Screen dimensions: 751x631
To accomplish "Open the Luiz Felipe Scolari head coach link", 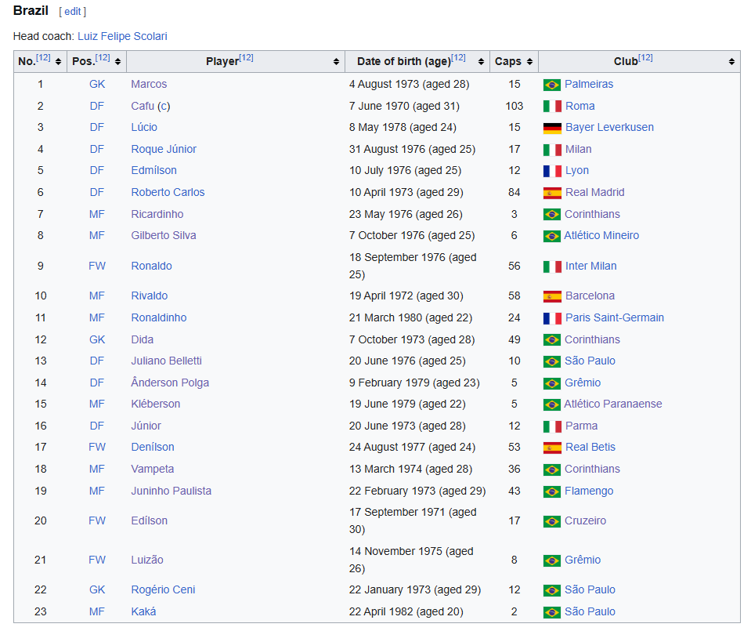I will pos(122,36).
